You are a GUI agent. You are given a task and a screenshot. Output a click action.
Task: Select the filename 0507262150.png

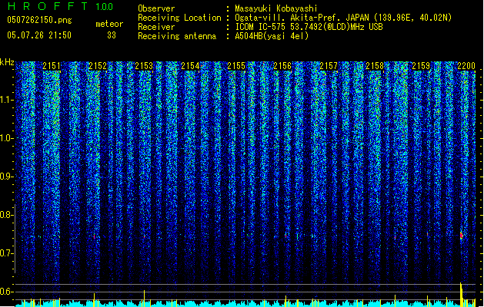pyautogui.click(x=39, y=20)
